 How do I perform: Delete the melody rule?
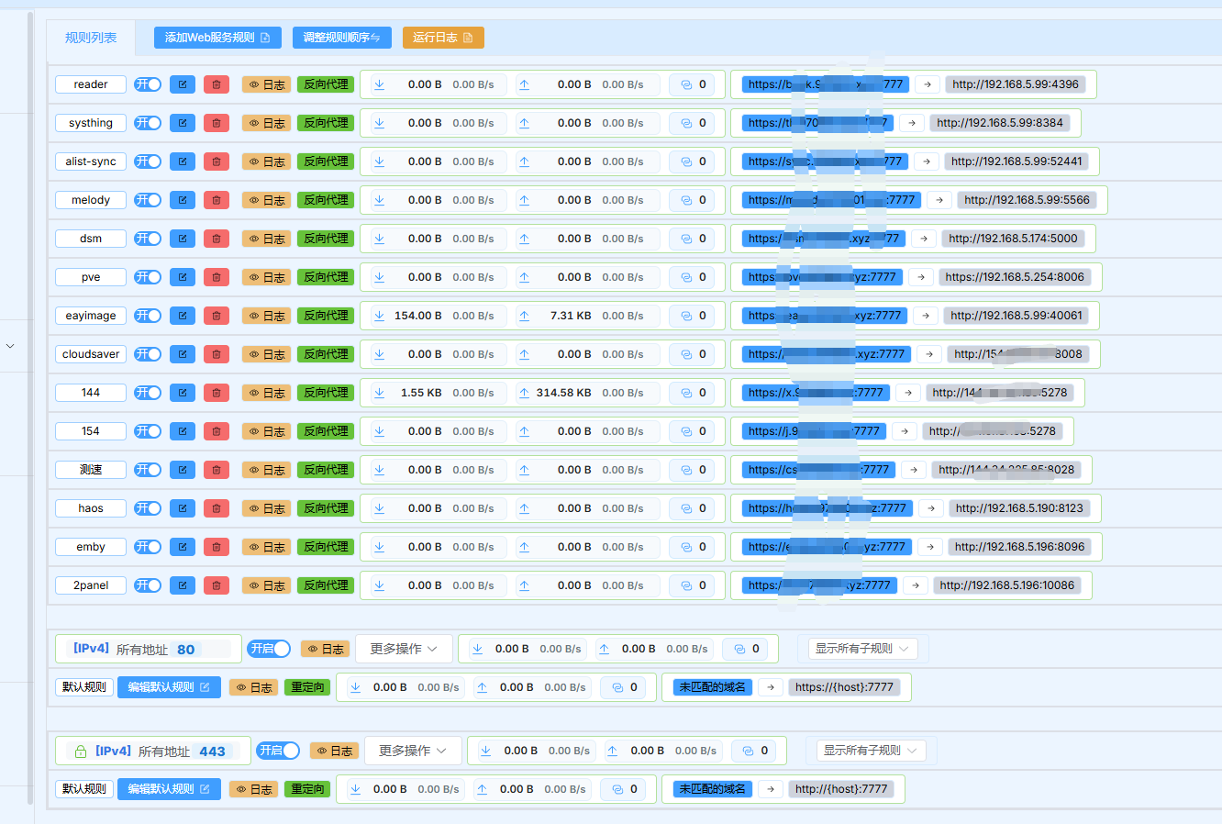(x=217, y=200)
